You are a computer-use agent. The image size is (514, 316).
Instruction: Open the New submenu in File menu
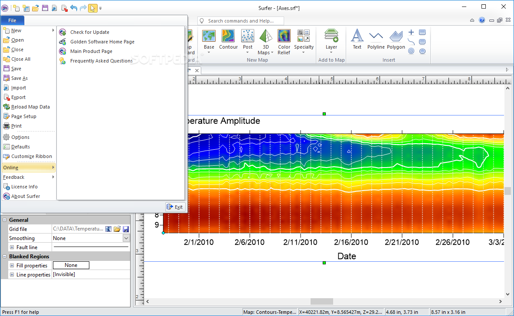coord(29,30)
